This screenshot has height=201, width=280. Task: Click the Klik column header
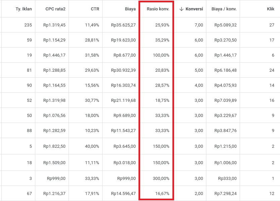pos(271,9)
